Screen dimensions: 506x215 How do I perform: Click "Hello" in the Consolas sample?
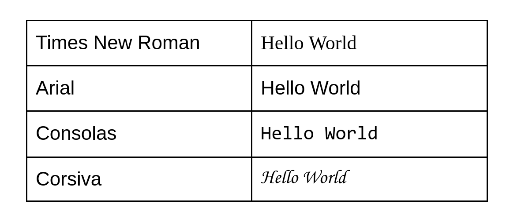[287, 134]
